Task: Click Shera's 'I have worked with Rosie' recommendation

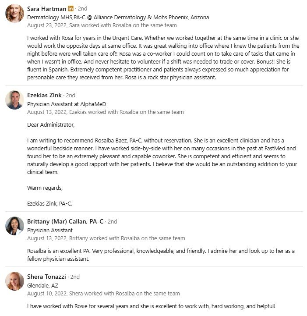Action: pyautogui.click(x=152, y=306)
